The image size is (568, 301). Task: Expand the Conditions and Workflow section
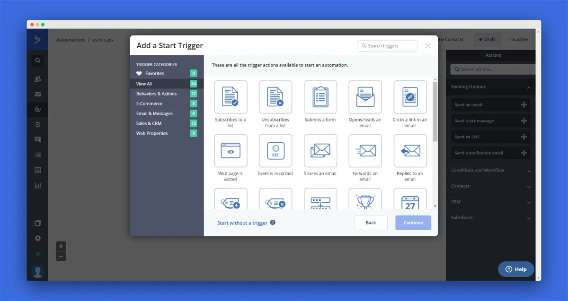coord(490,170)
